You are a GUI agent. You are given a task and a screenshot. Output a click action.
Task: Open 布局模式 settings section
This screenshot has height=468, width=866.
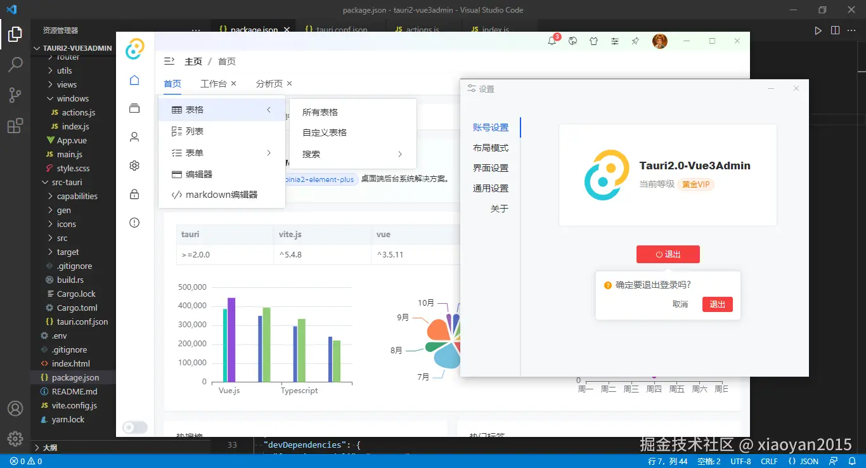tap(491, 148)
